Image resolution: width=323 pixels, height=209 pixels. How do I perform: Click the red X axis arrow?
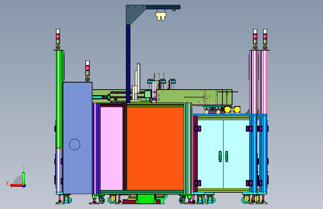pyautogui.click(x=16, y=186)
